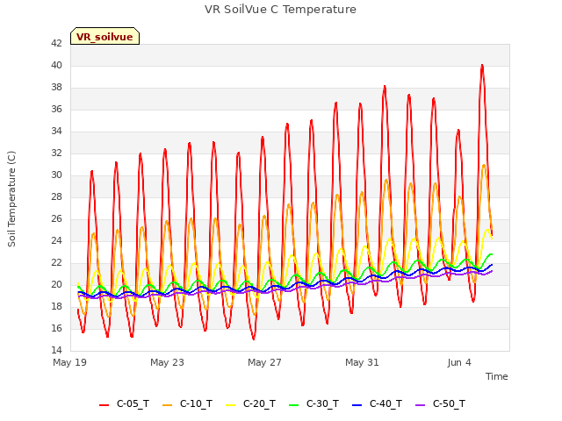
Task: Click the red C-05_T legend swatch
Action: [104, 405]
